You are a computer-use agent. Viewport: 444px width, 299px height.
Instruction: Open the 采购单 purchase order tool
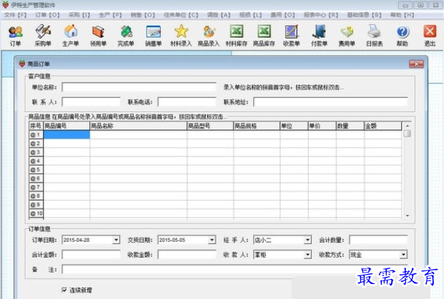click(43, 36)
